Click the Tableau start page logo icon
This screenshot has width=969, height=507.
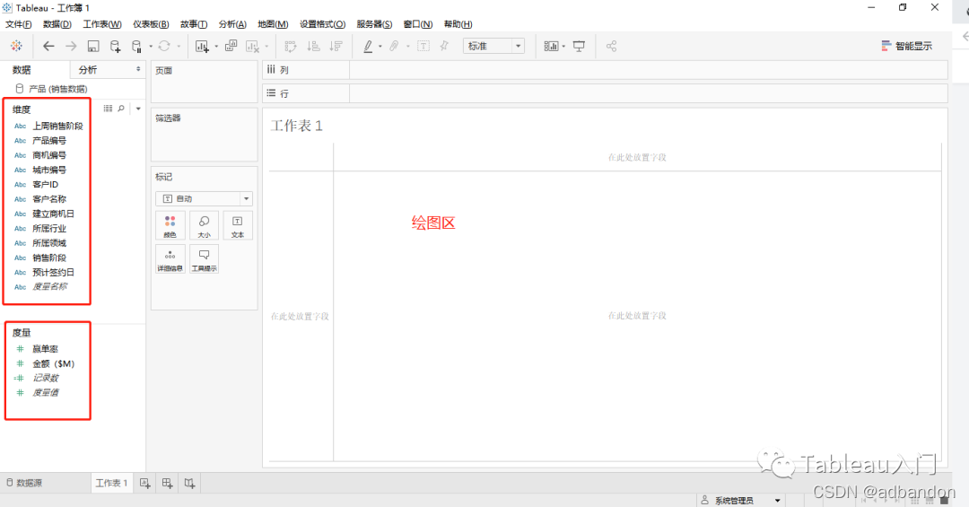[17, 46]
